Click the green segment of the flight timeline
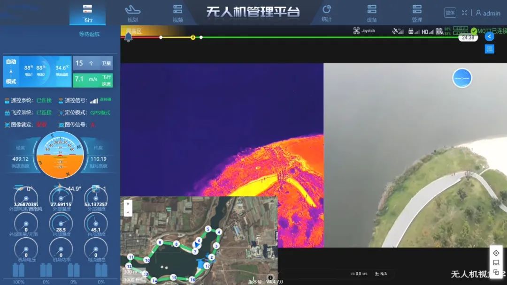Image resolution: width=507 pixels, height=285 pixels. tap(330, 37)
